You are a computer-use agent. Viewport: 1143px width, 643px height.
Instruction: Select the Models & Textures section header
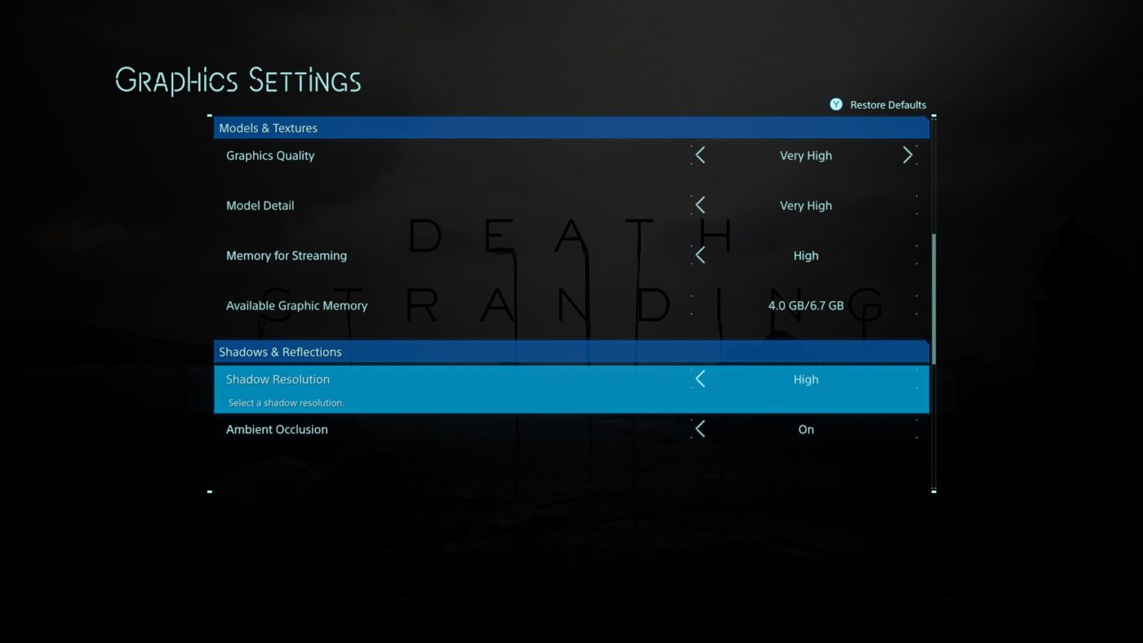[571, 128]
